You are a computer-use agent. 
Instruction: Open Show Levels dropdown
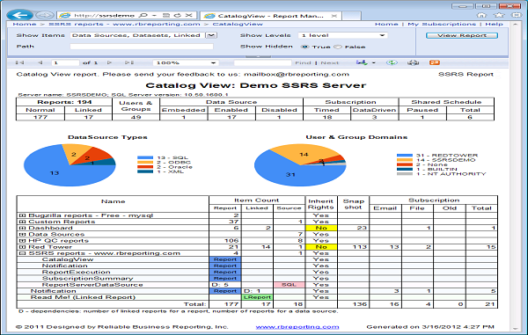pyautogui.click(x=382, y=35)
